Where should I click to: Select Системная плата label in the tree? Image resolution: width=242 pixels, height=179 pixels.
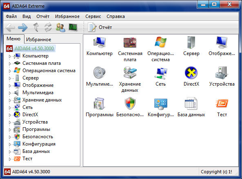tap(42, 63)
